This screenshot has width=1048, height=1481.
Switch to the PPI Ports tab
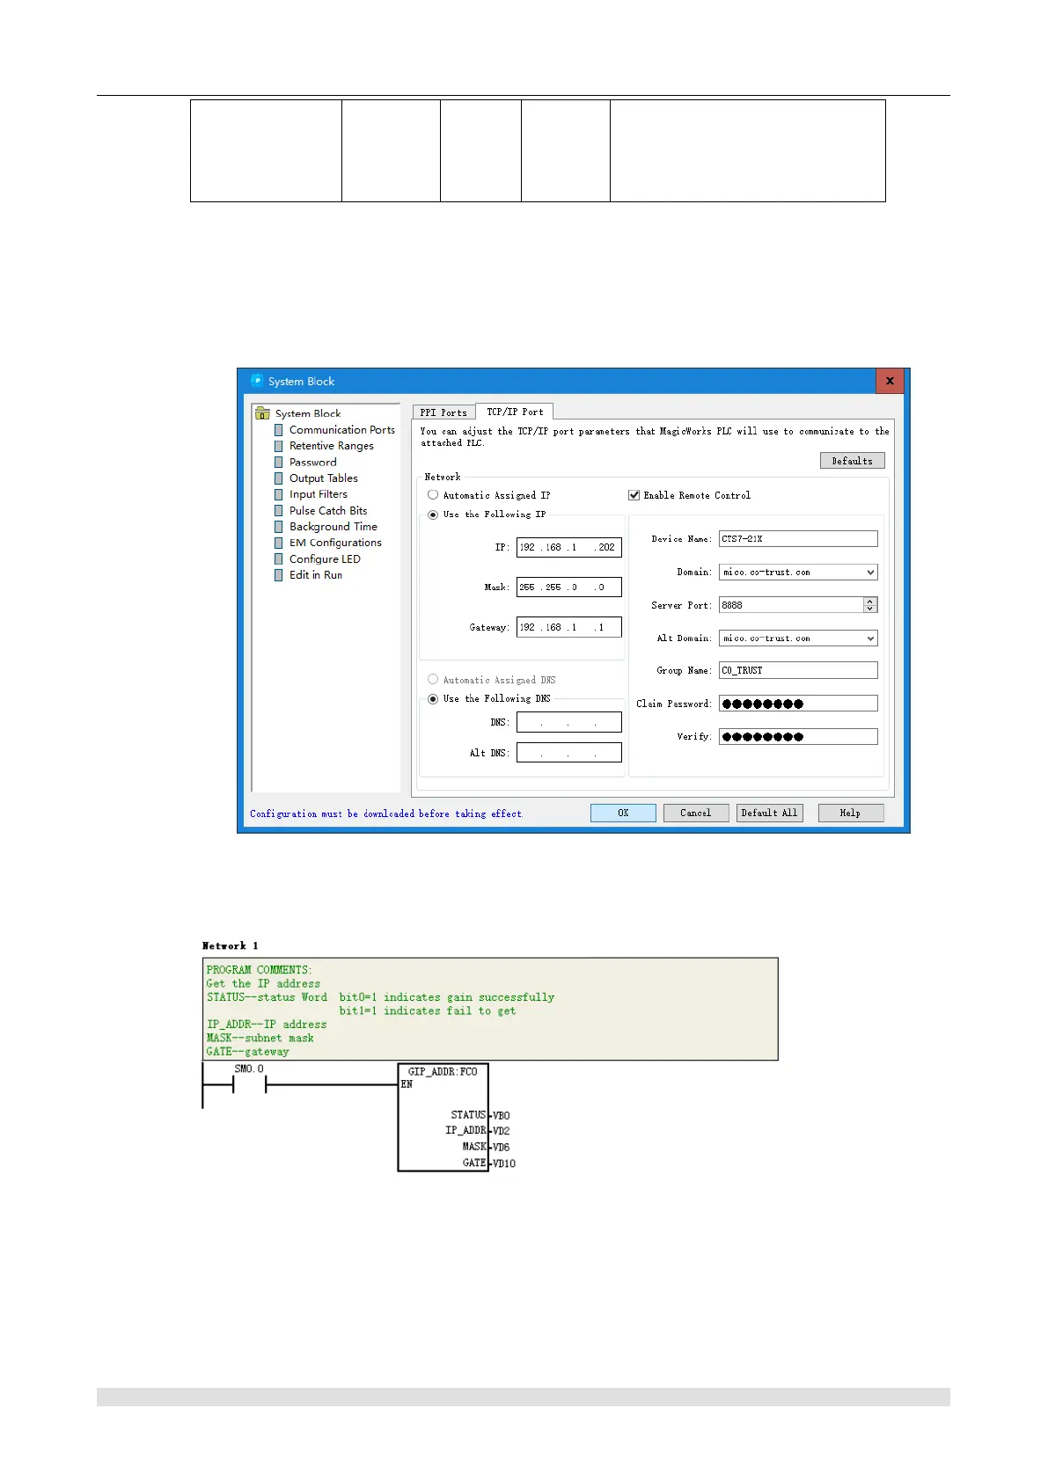(443, 412)
